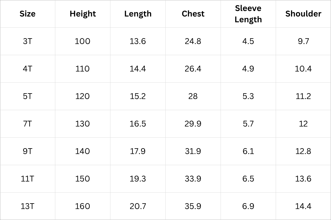This screenshot has height=220, width=331.
Task: Click the Length column header
Action: point(138,14)
